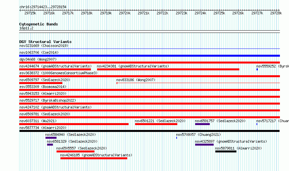This screenshot has width=289, height=171.
Task: Select the purple bar under nsv6581329
Action: pyautogui.click(x=50, y=145)
